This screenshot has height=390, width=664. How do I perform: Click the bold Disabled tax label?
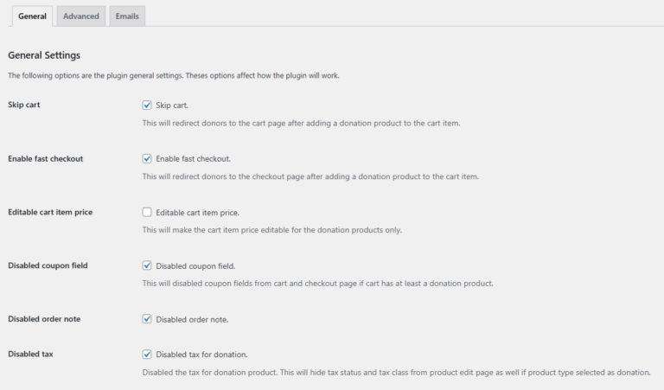click(x=30, y=354)
